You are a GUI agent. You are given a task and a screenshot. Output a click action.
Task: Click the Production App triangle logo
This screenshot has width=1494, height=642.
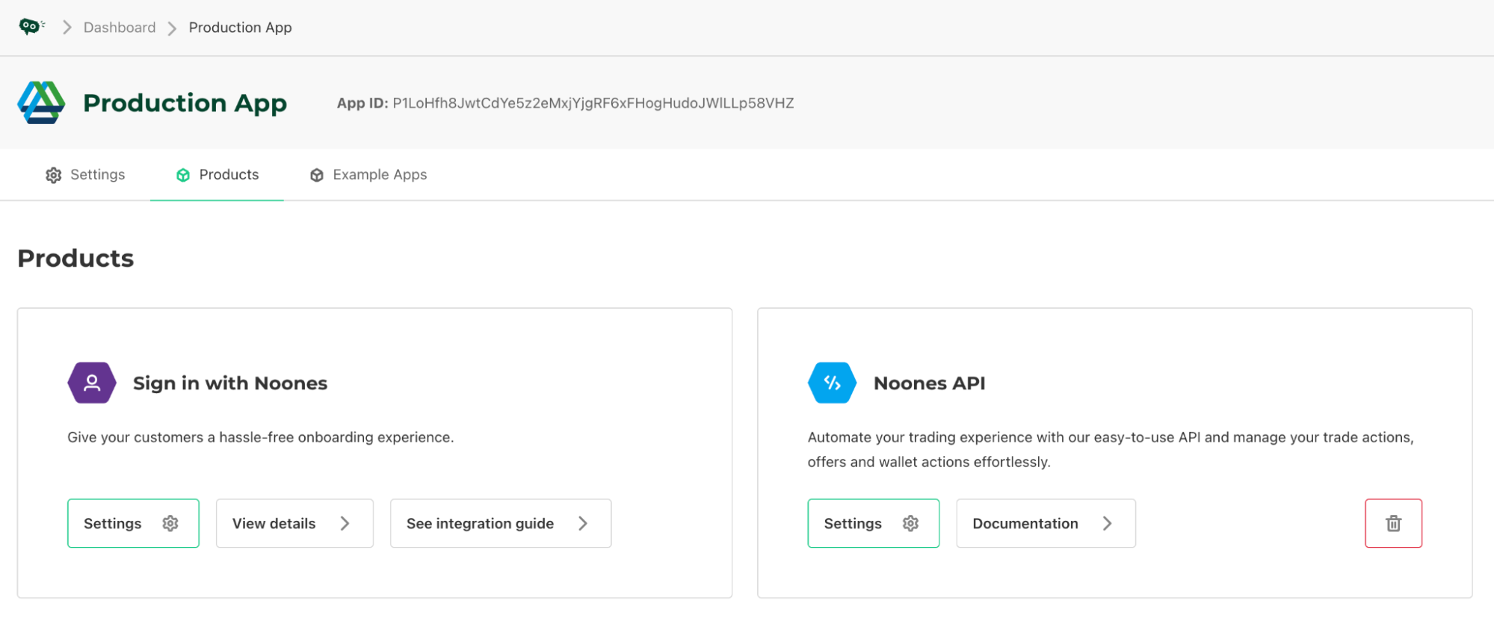tap(42, 102)
